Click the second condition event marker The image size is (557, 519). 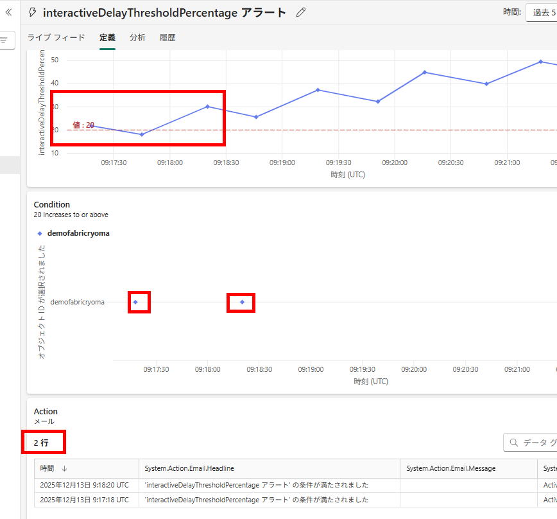pyautogui.click(x=243, y=302)
